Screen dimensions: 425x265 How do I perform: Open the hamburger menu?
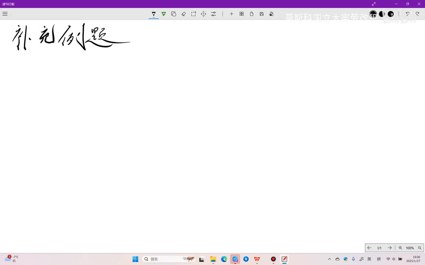click(x=5, y=14)
